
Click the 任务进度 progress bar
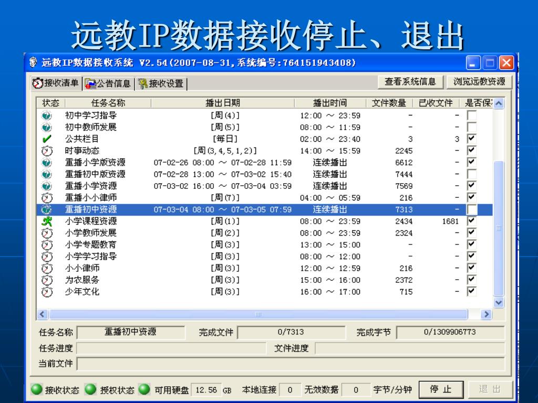(171, 348)
